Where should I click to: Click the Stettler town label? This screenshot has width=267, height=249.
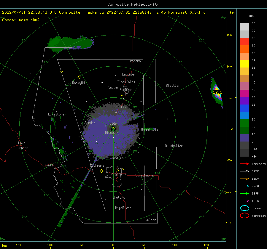click(173, 86)
